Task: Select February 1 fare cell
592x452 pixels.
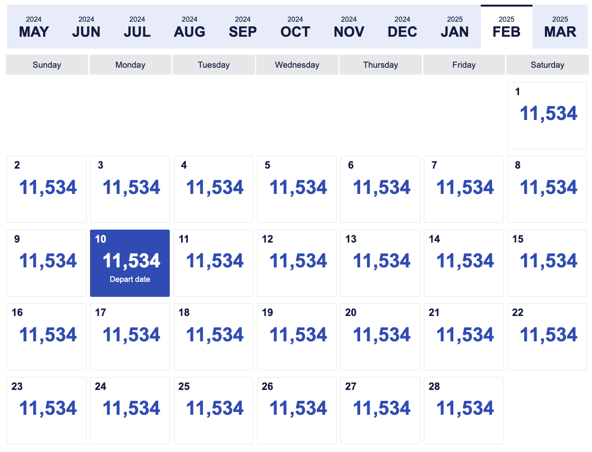Action: (547, 116)
